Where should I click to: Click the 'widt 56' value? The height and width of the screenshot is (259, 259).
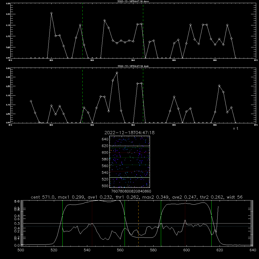[x=235, y=197]
